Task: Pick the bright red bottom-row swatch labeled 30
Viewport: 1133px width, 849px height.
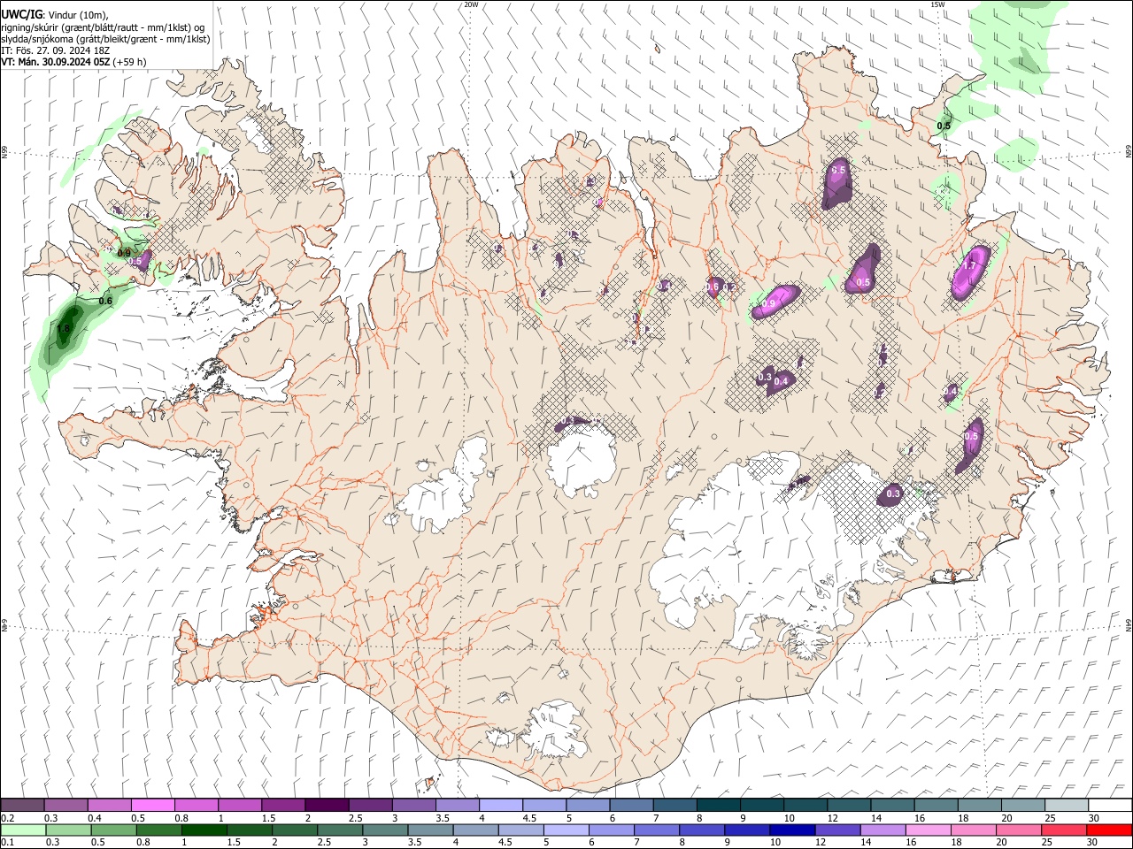Action: [x=1110, y=830]
